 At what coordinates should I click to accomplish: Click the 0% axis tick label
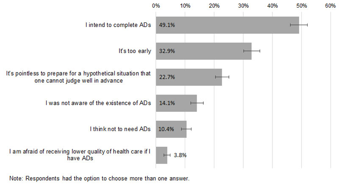point(156,6)
